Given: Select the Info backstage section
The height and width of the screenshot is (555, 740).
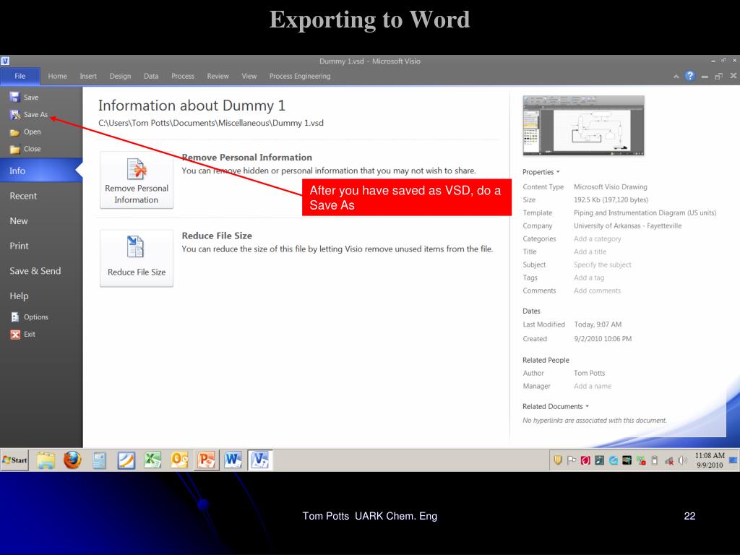Looking at the screenshot, I should pos(41,171).
